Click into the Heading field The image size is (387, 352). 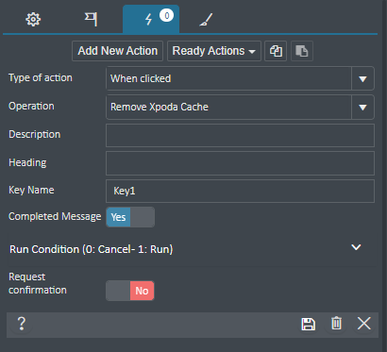click(240, 163)
